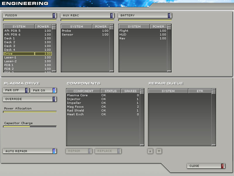Toggle the Aux Reac power source
The height and width of the screenshot is (176, 234).
(x=87, y=16)
